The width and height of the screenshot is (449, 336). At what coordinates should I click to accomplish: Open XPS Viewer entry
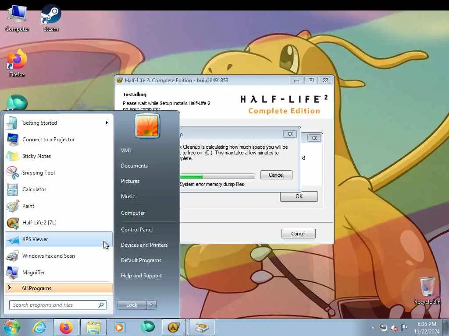pyautogui.click(x=59, y=239)
